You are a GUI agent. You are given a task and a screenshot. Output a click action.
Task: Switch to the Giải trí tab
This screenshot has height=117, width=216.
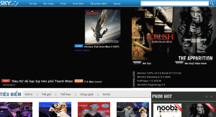29,94
